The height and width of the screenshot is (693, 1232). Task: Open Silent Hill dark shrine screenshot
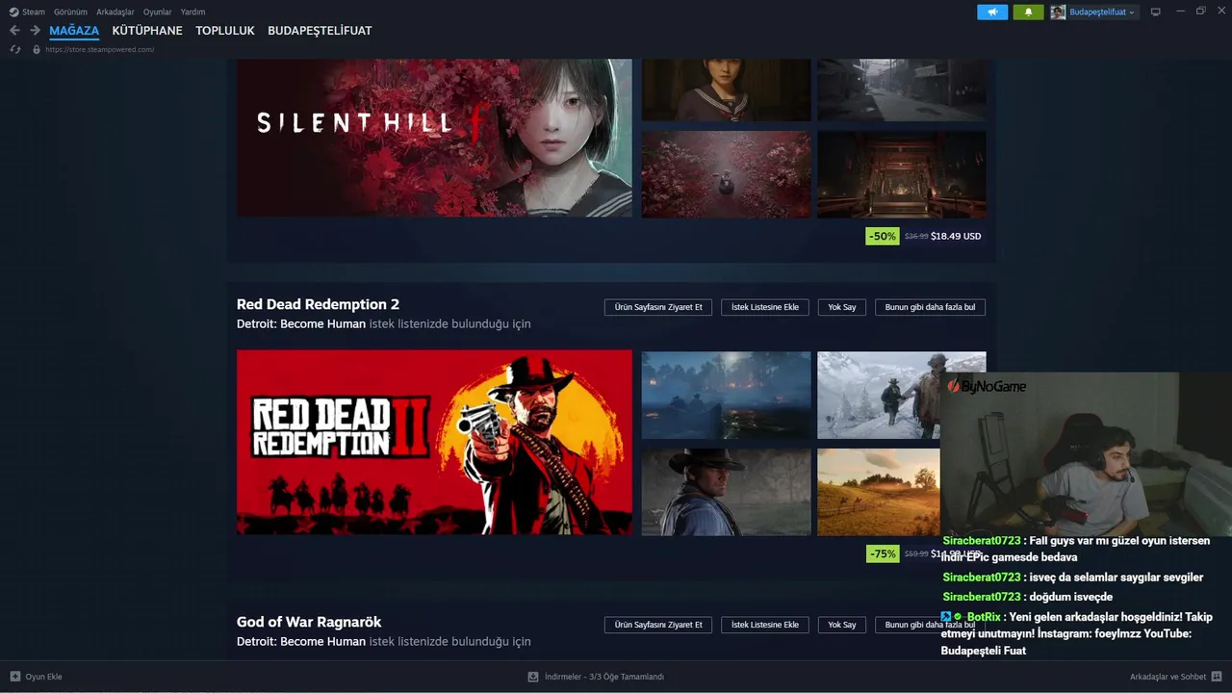pyautogui.click(x=902, y=174)
